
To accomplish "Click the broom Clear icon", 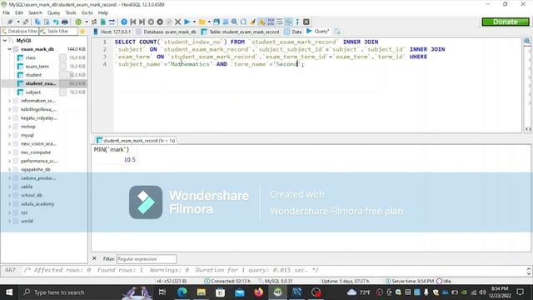I will pos(252,22).
